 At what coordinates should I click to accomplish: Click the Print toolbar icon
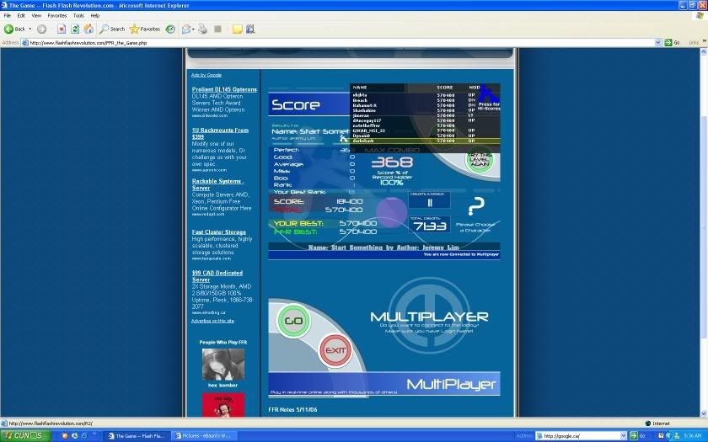(202, 29)
